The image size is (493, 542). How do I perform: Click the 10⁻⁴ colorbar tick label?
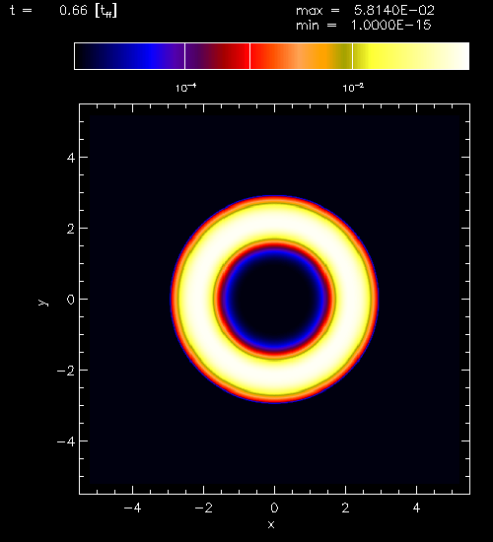tap(185, 88)
